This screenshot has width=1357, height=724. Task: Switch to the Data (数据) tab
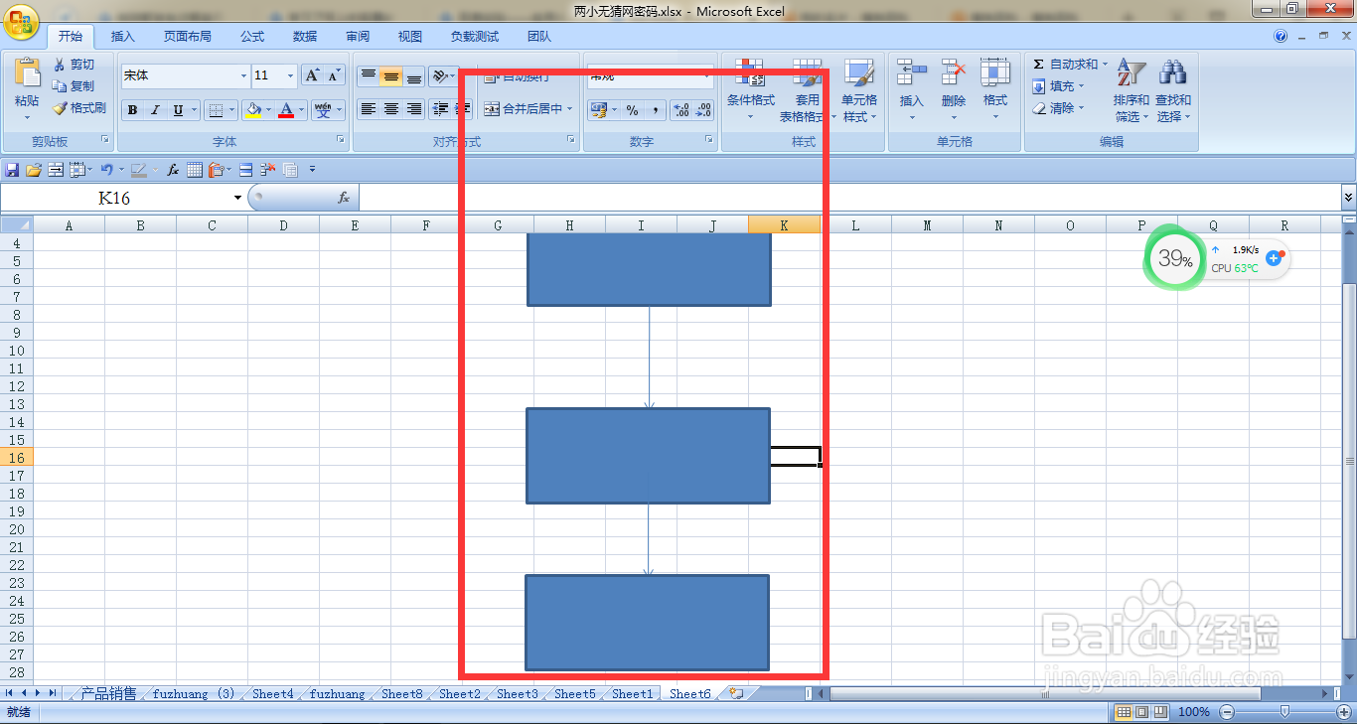point(305,37)
